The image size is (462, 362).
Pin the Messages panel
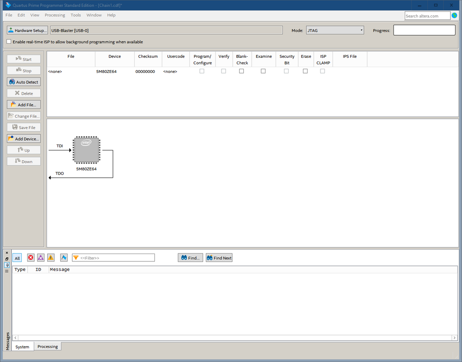pyautogui.click(x=7, y=265)
